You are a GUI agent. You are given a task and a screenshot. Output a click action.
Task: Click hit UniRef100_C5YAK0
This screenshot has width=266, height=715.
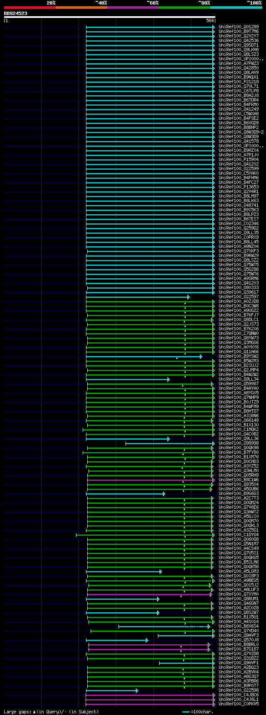coord(239,173)
